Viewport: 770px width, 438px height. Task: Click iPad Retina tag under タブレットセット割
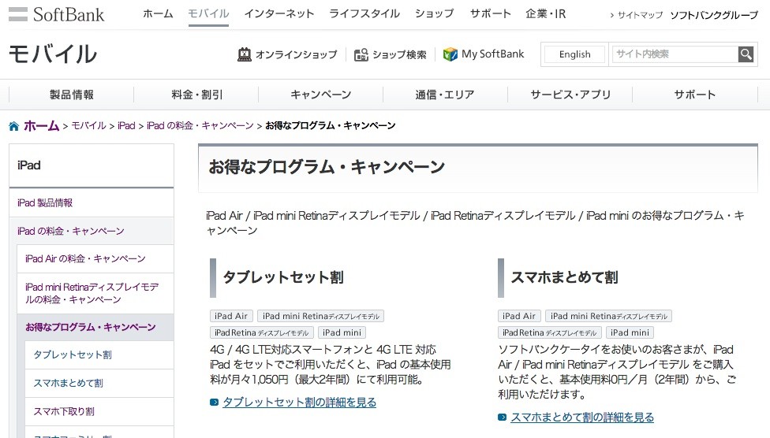coord(262,332)
